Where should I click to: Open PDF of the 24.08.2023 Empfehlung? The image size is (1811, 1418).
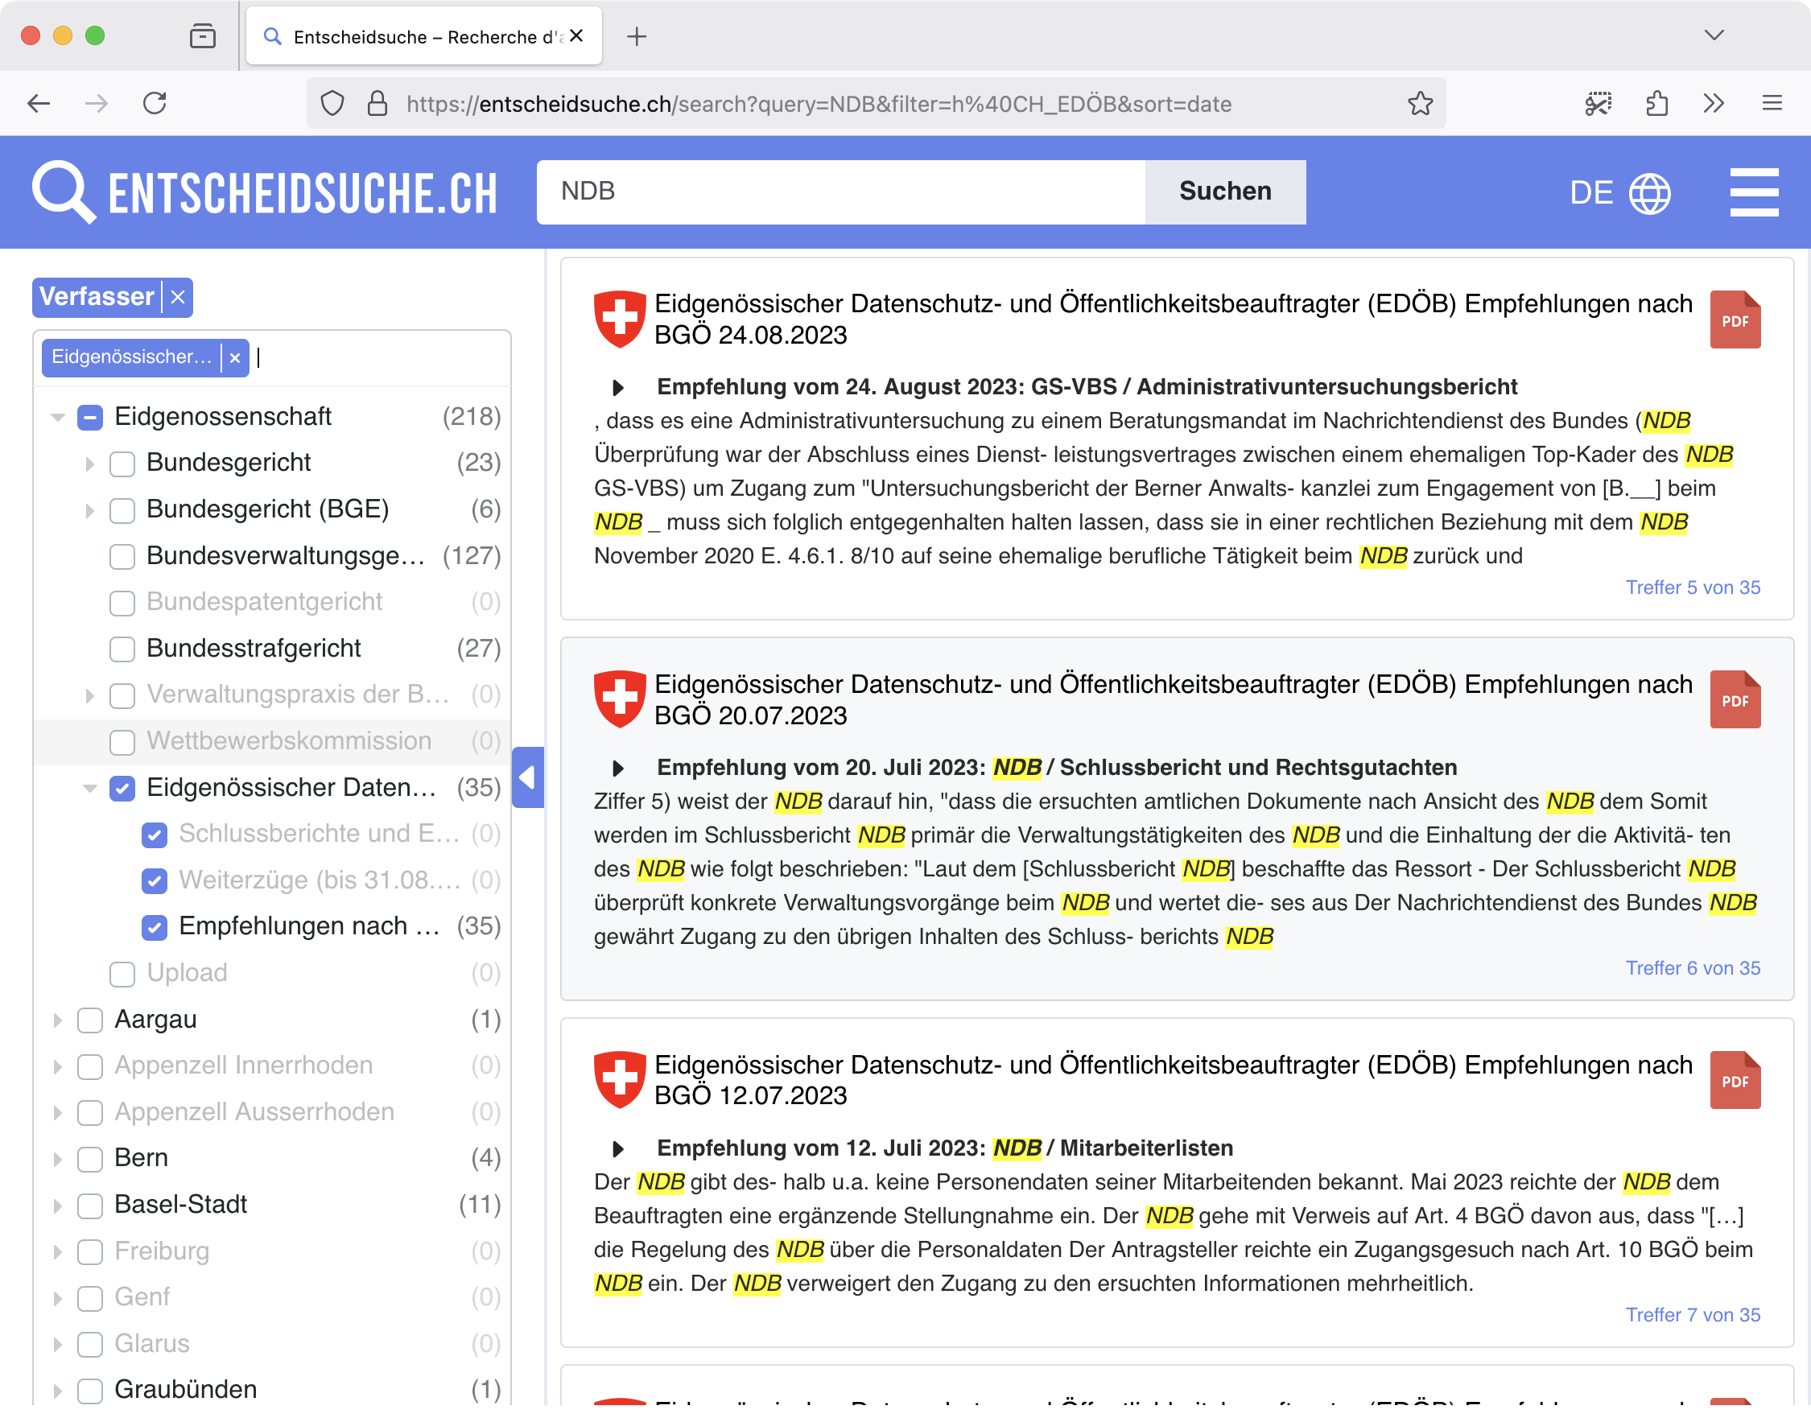click(1734, 319)
